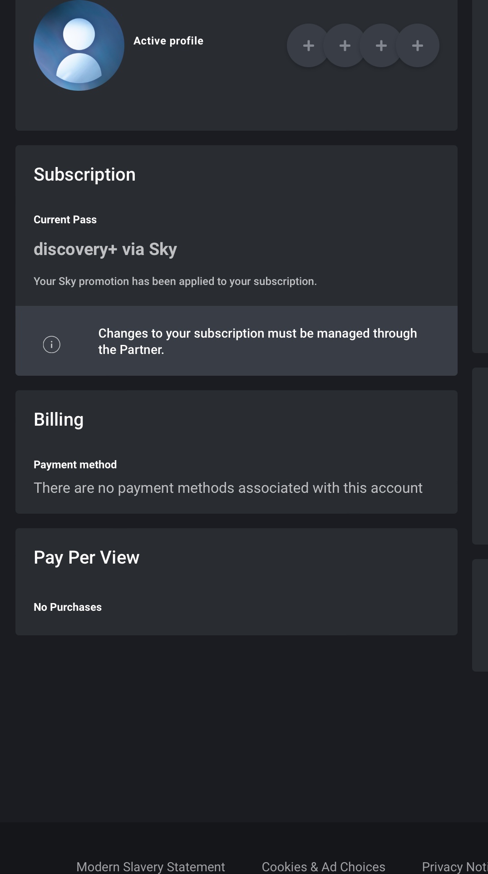
Task: Click the No Purchases text
Action: tap(68, 607)
